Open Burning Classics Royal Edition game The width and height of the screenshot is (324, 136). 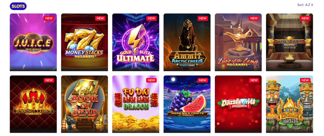click(33, 104)
